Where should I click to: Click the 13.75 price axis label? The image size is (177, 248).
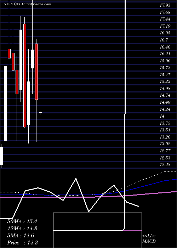coord(165,123)
